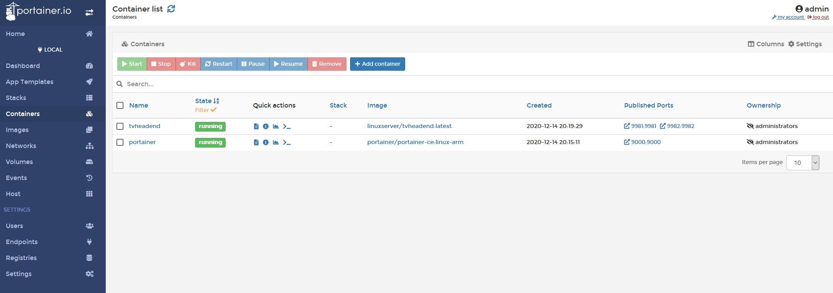Click the Users group icon
Screen dimensions: 833x293
89,226
